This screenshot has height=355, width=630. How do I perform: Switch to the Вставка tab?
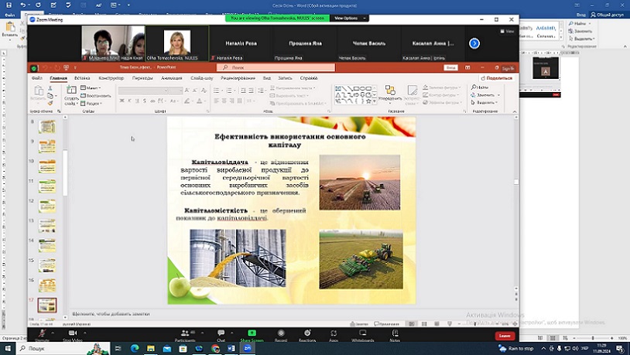(x=82, y=78)
